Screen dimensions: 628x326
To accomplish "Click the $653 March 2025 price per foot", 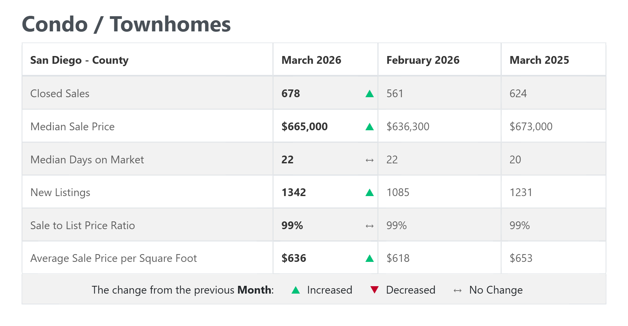I will [x=521, y=258].
